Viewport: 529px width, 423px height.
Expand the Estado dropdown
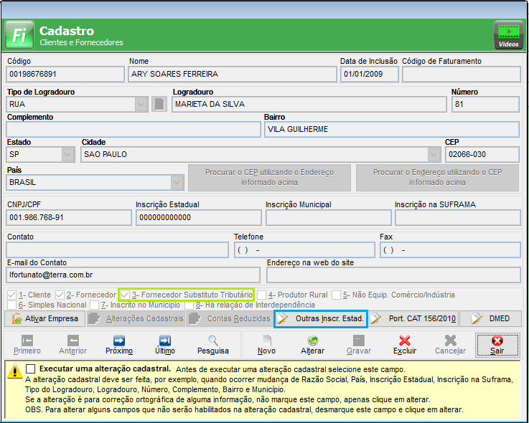[x=67, y=154]
